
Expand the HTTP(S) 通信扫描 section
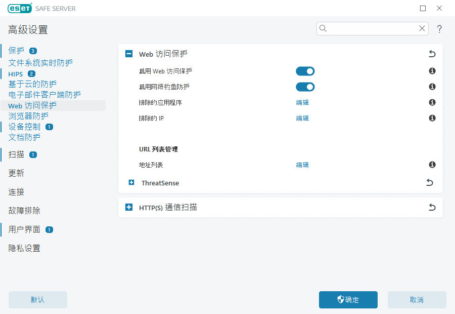[129, 207]
